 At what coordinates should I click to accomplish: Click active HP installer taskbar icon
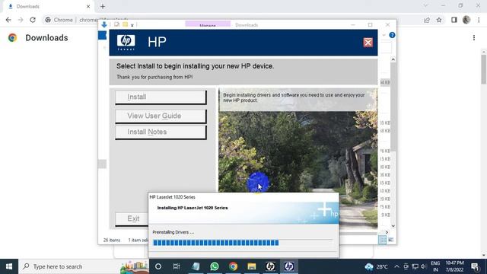click(x=289, y=266)
